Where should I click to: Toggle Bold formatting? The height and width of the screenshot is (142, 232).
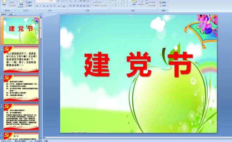37,6
